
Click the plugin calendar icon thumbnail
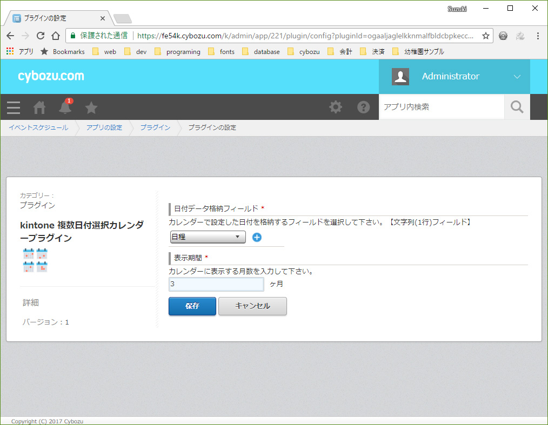click(x=35, y=260)
